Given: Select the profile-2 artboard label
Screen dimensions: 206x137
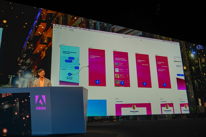Looking at the screenshot, I should coord(117,99).
